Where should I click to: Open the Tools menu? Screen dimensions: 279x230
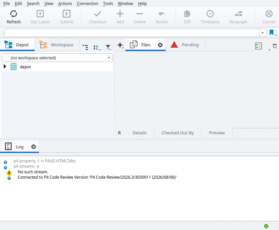point(108,4)
